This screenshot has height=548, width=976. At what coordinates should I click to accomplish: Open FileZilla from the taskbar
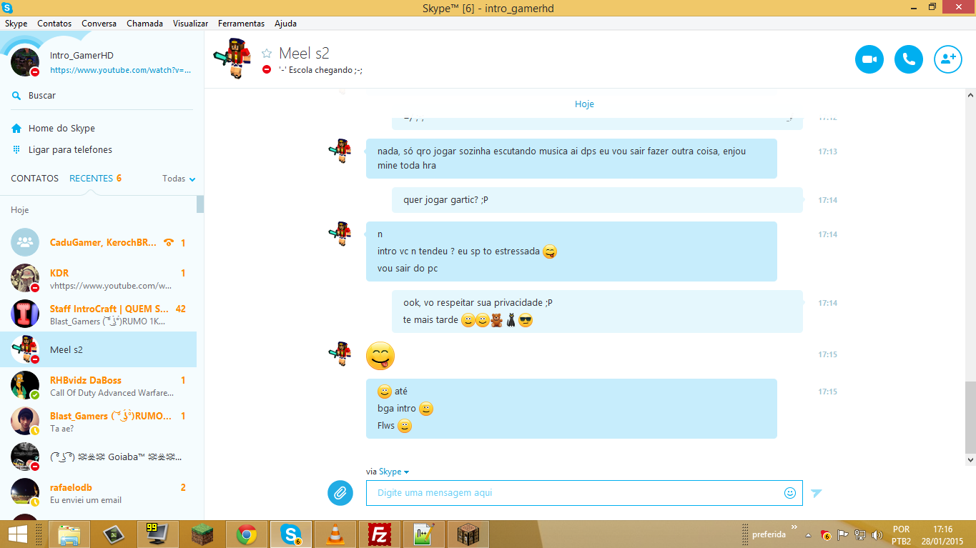pos(379,534)
